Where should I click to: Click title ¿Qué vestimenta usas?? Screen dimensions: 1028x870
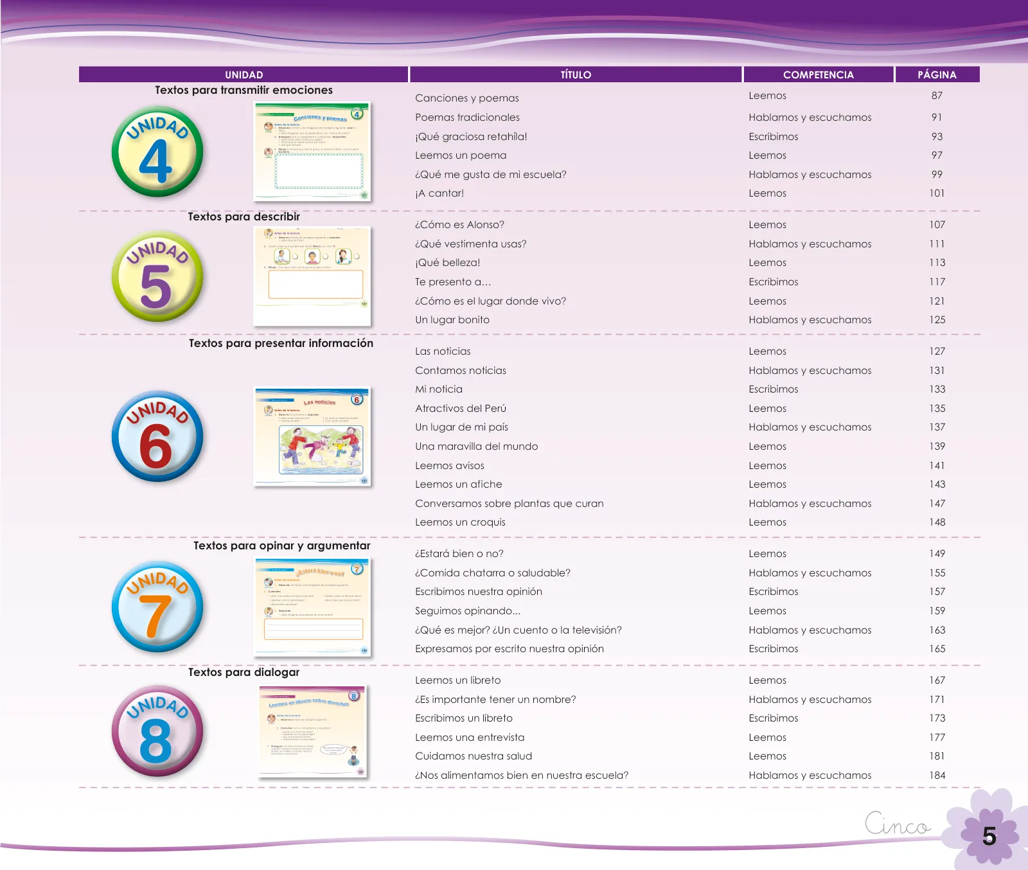pos(471,244)
